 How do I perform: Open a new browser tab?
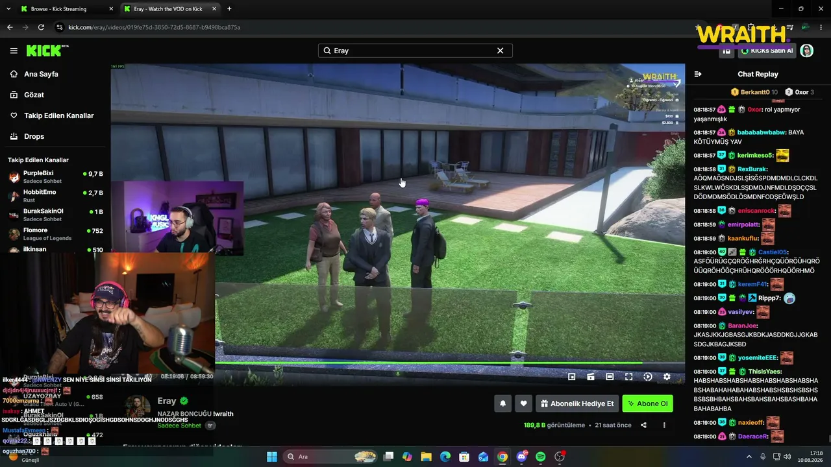tap(229, 9)
